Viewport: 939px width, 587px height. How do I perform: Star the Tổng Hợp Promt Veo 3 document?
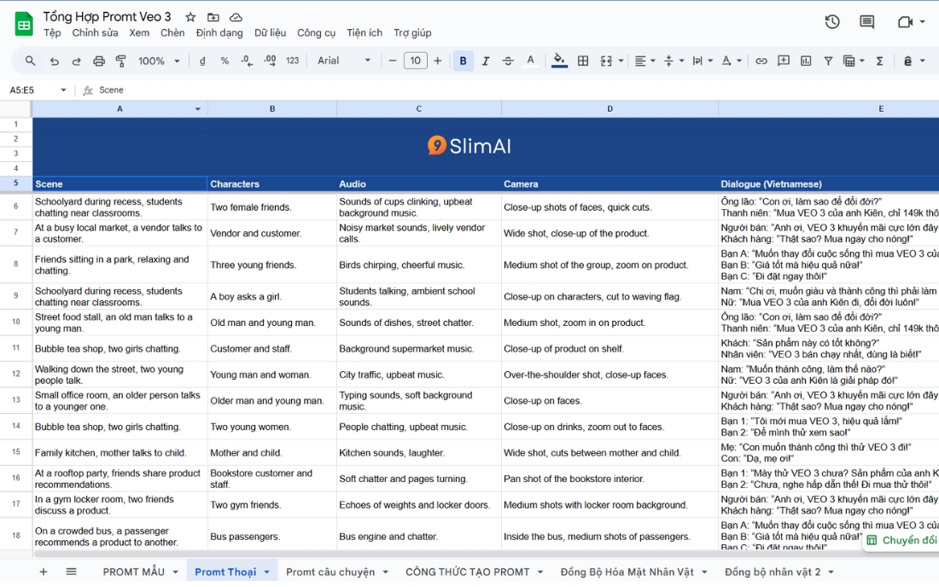[190, 17]
